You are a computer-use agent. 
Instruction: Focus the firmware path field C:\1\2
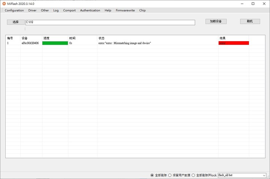(110, 22)
